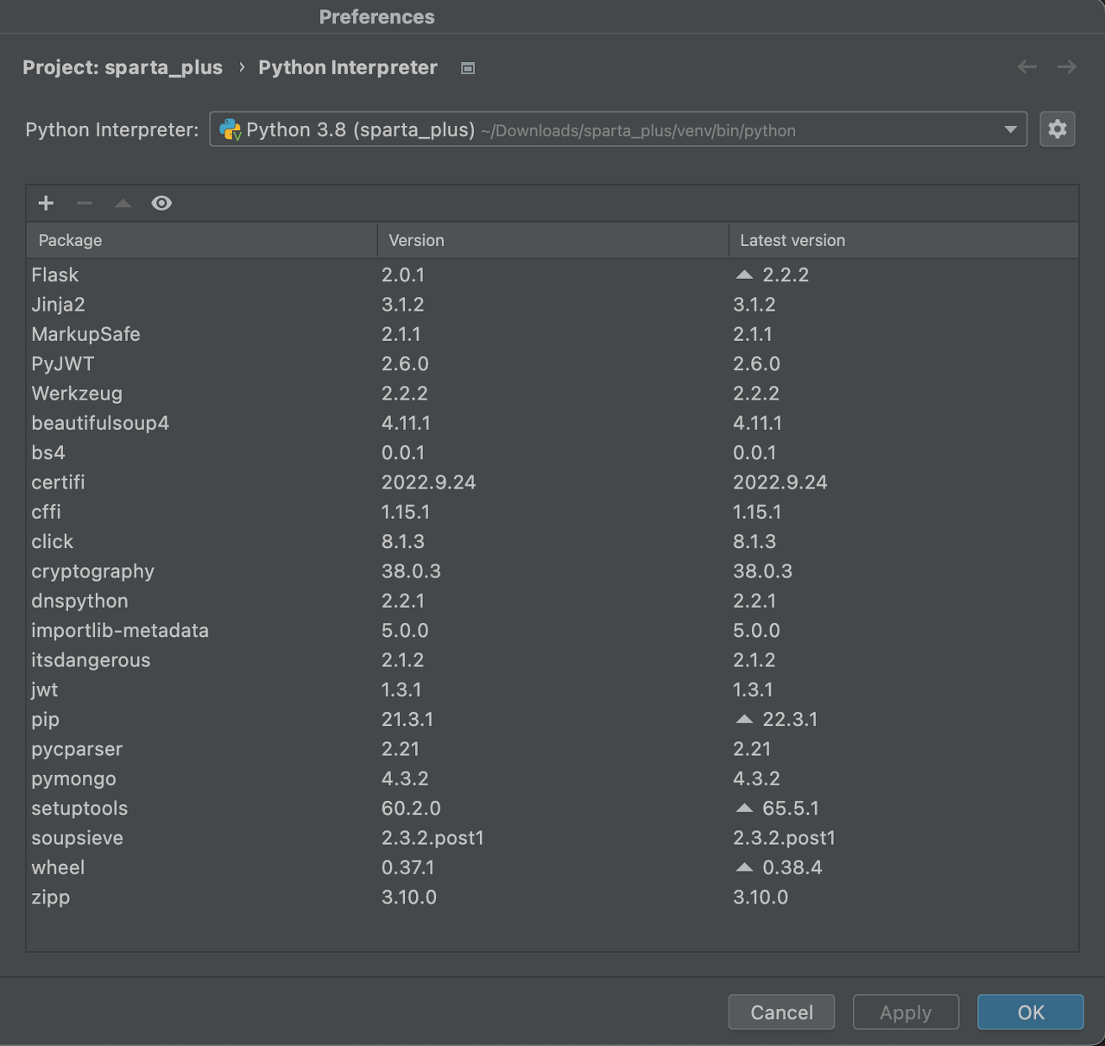1105x1046 pixels.
Task: Select the itsdangerous package row
Action: click(x=552, y=660)
